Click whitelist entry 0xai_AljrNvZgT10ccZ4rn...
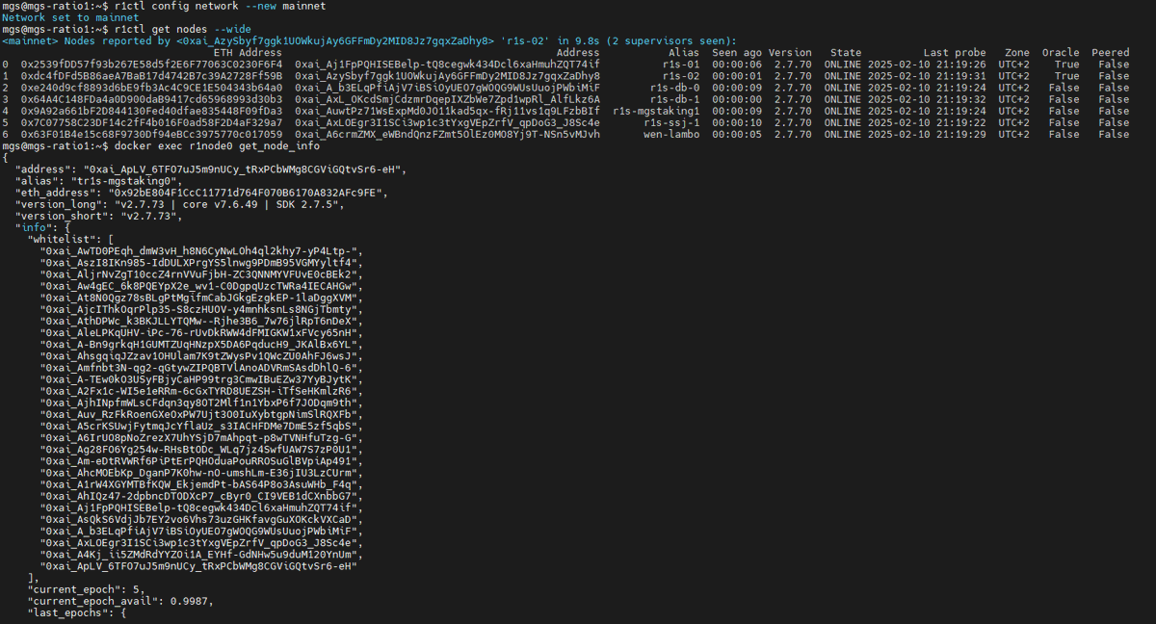The image size is (1156, 624). click(x=198, y=273)
